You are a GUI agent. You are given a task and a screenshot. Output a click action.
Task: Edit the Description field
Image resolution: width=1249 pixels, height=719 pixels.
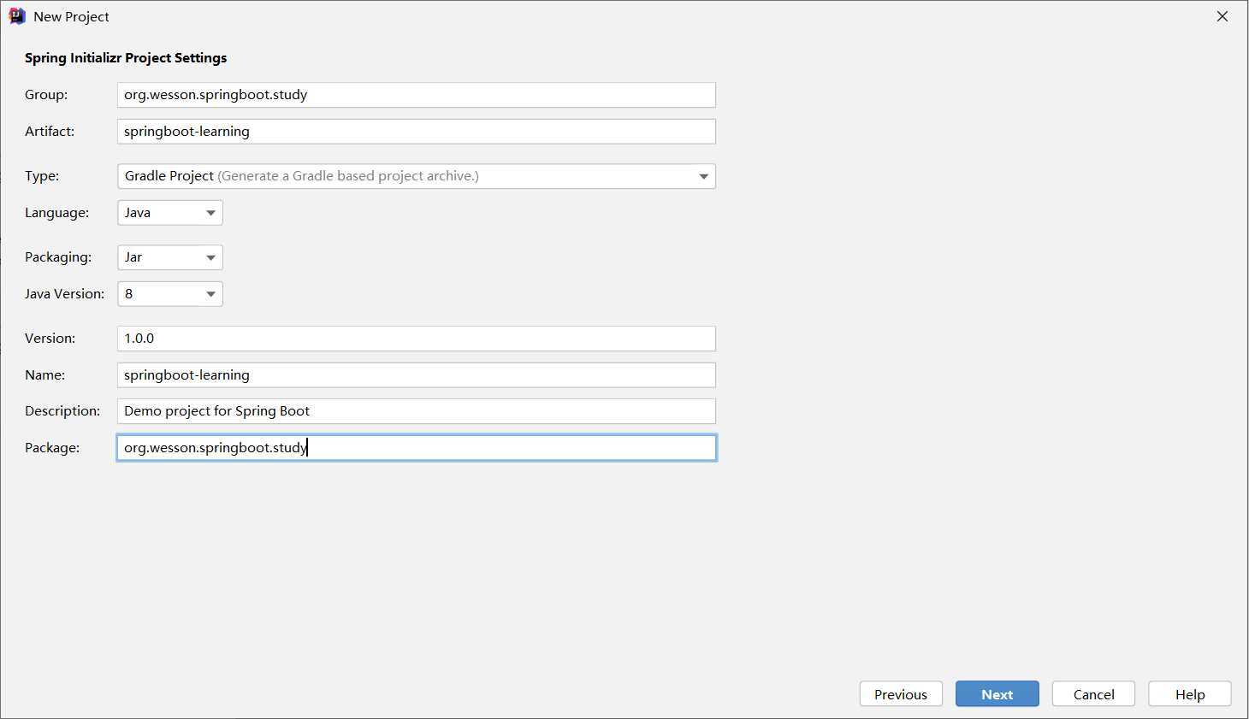[416, 411]
